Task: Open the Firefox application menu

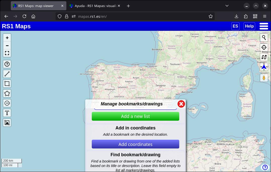Action: click(x=265, y=16)
